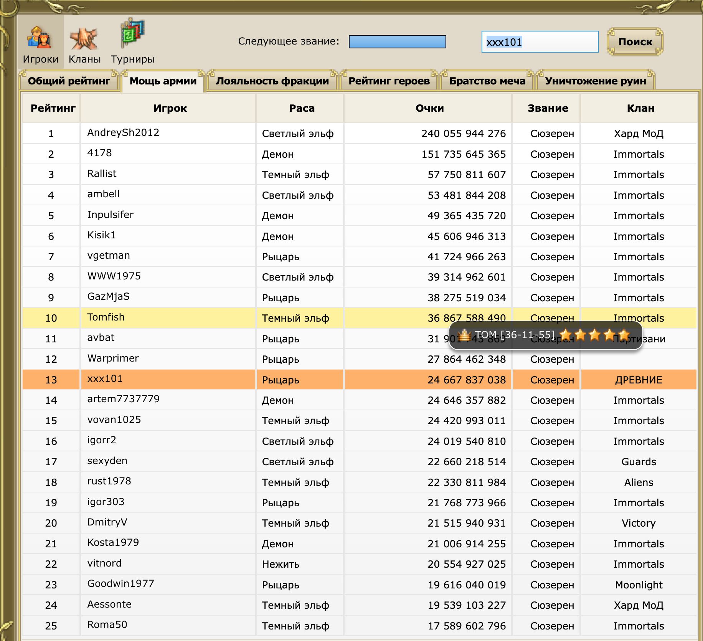
Task: Open the ДРЕВНИЕ clan entry
Action: (x=639, y=380)
